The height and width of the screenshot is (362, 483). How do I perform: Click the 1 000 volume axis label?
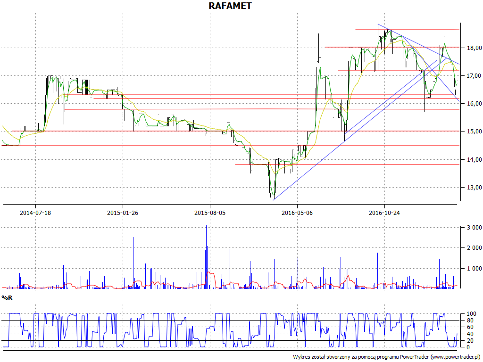pos(475,269)
